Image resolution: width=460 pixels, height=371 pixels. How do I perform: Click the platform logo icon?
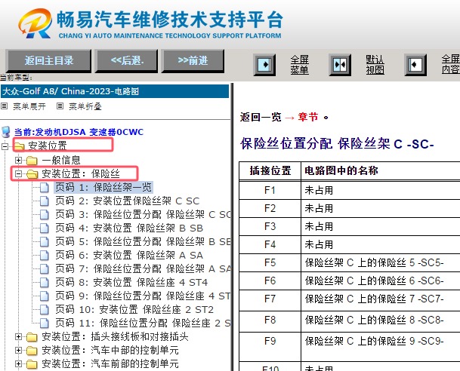pos(36,23)
